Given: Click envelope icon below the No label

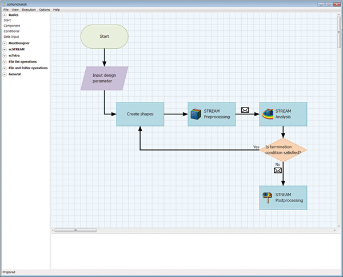Looking at the screenshot, I should tap(278, 171).
